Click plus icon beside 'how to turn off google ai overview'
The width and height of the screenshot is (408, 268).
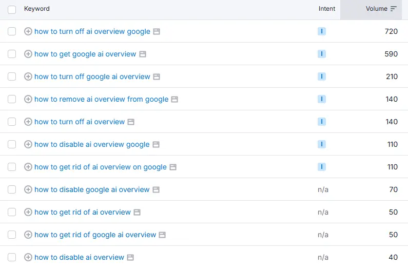(x=28, y=77)
